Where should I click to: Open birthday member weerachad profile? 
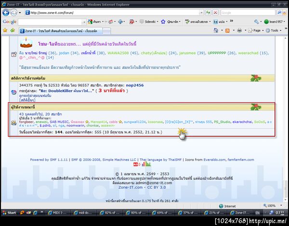tap(248, 53)
